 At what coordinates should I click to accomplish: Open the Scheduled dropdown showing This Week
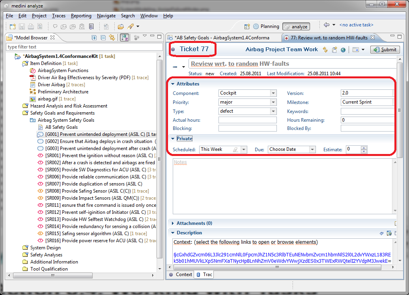(x=244, y=150)
